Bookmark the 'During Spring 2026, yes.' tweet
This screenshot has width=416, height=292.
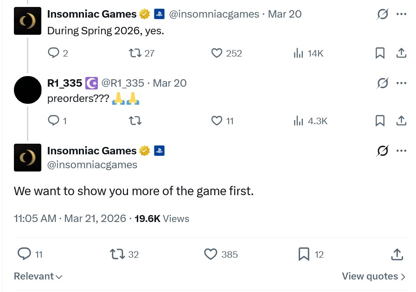[x=380, y=53]
